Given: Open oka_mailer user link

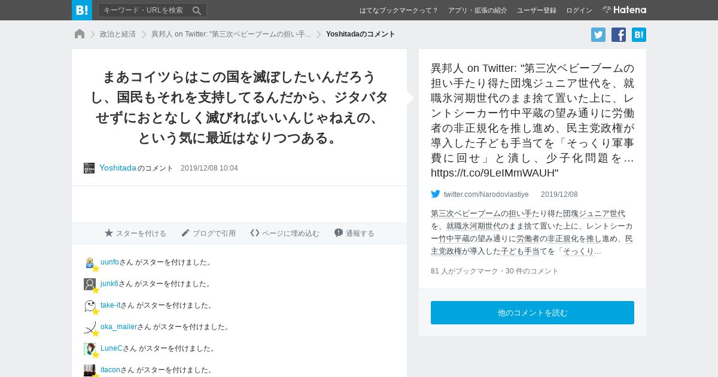Looking at the screenshot, I should click(118, 327).
